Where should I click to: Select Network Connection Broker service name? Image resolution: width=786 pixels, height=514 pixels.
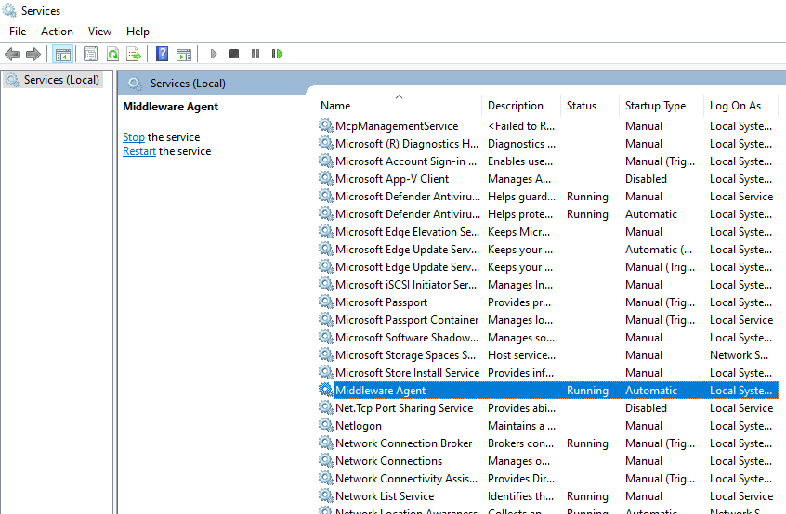403,443
